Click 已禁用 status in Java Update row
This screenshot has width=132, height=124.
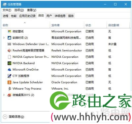(x=89, y=82)
